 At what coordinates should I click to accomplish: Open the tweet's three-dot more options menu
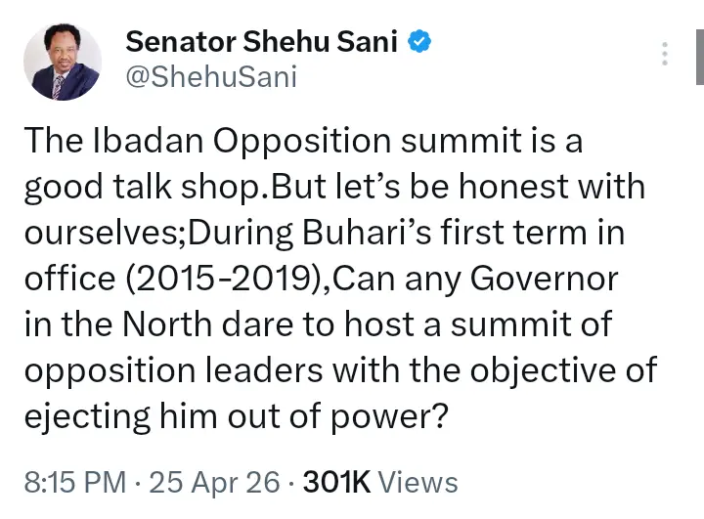click(666, 54)
